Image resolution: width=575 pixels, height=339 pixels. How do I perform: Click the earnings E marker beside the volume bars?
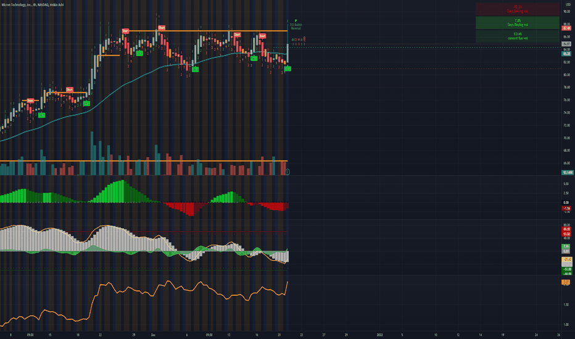tap(288, 172)
